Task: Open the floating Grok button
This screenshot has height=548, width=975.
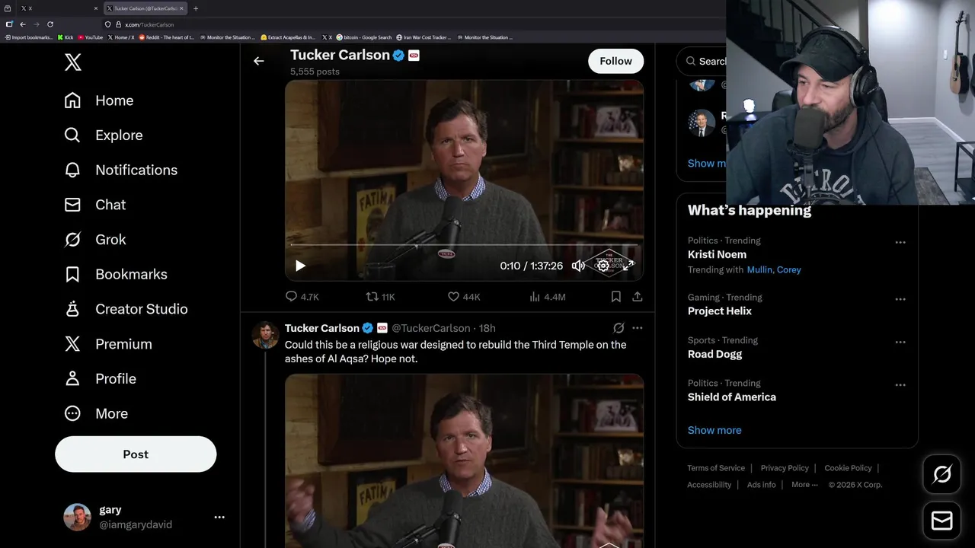Action: (942, 474)
